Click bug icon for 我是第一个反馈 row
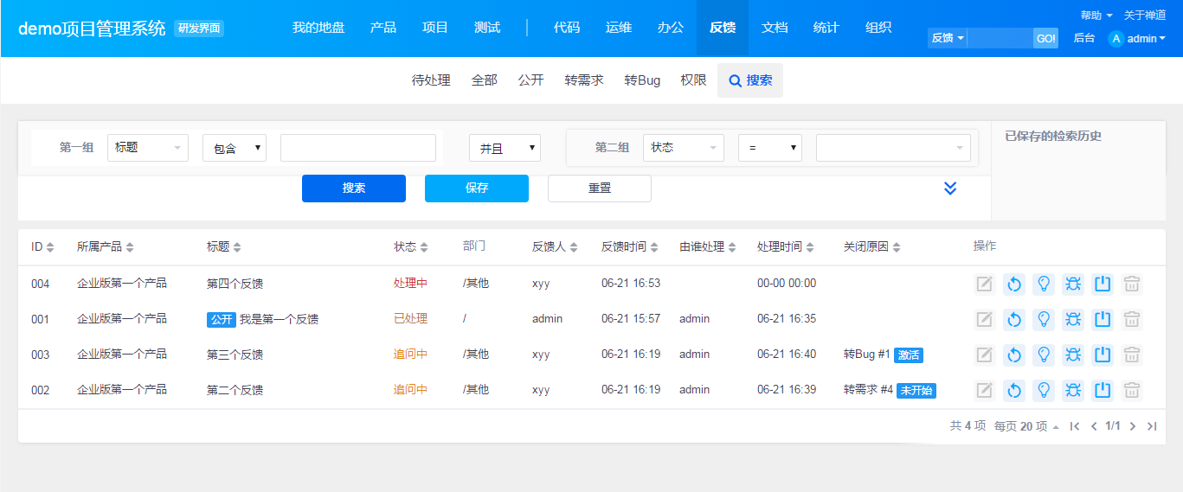Viewport: 1183px width, 492px height. [1073, 319]
